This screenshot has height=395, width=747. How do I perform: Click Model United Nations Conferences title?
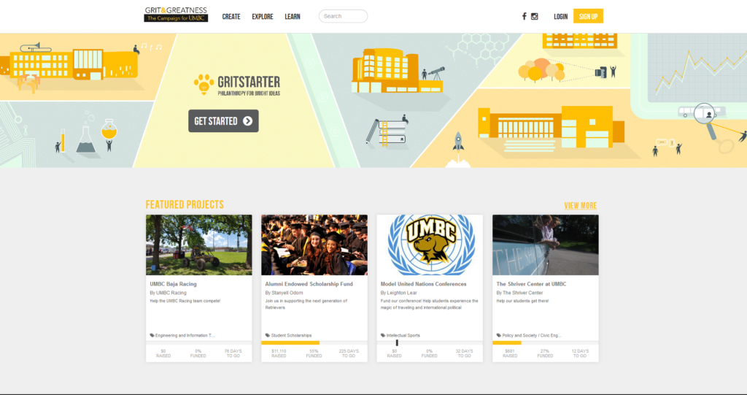(x=424, y=284)
